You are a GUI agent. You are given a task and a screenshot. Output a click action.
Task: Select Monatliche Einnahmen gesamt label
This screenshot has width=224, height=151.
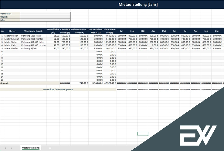coord(58,89)
